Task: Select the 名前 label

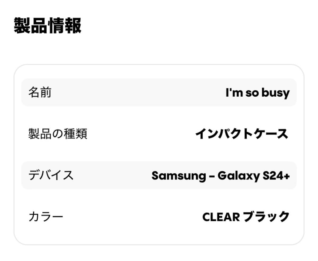Action: point(40,93)
